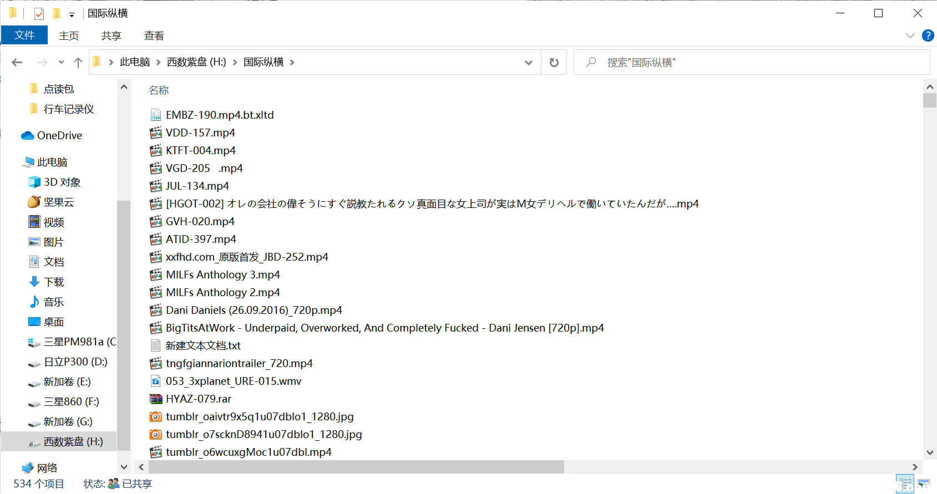This screenshot has height=494, width=937.
Task: Click the MP4 icon of JUL-134.mp4
Action: tap(156, 186)
